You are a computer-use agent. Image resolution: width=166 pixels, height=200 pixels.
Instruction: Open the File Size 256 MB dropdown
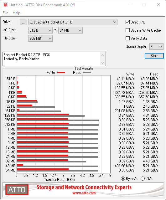[x=40, y=38]
